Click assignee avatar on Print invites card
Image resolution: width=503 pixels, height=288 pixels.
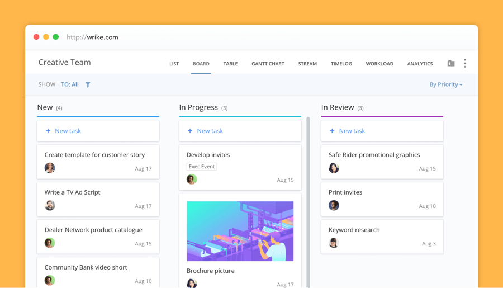[x=334, y=206]
